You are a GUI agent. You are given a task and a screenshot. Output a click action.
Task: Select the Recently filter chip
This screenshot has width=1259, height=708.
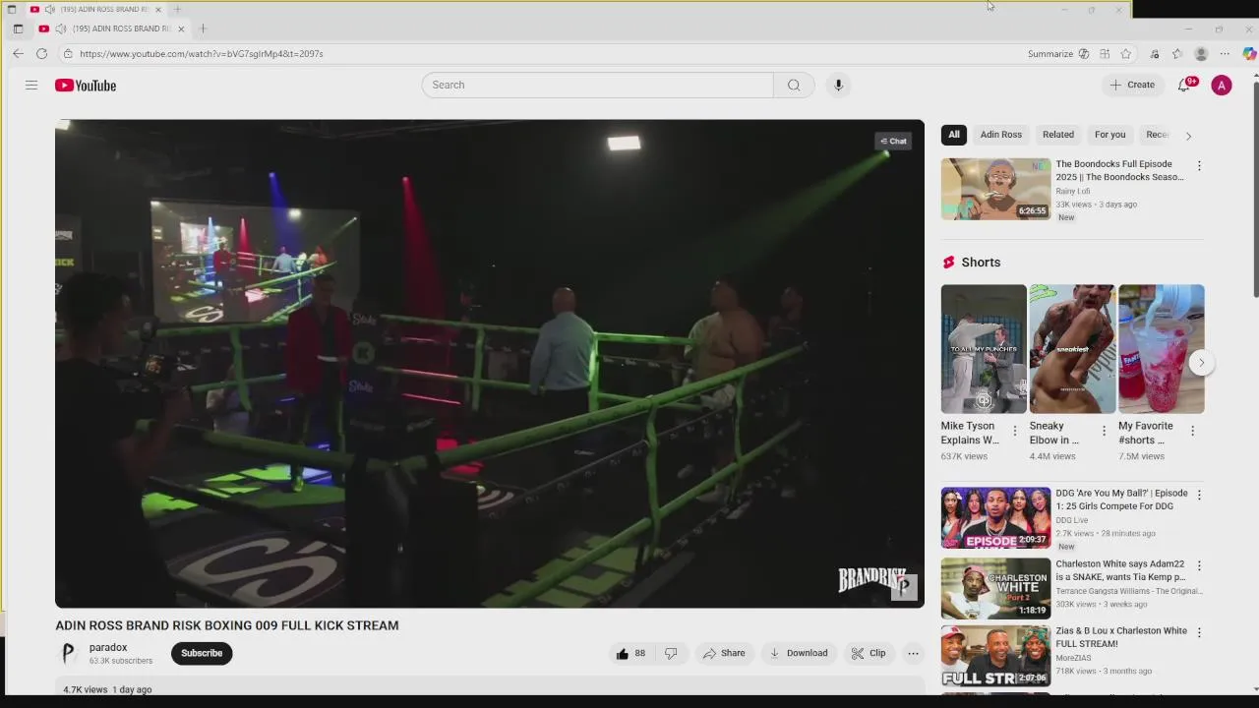1157,135
